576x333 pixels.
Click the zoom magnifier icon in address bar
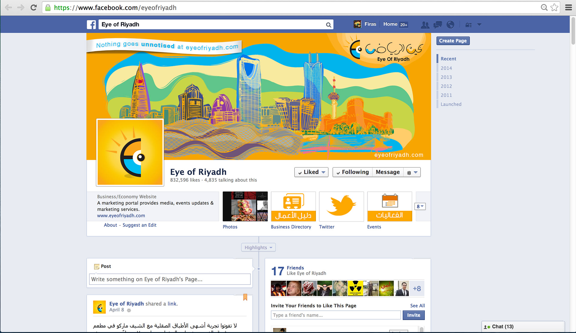544,8
